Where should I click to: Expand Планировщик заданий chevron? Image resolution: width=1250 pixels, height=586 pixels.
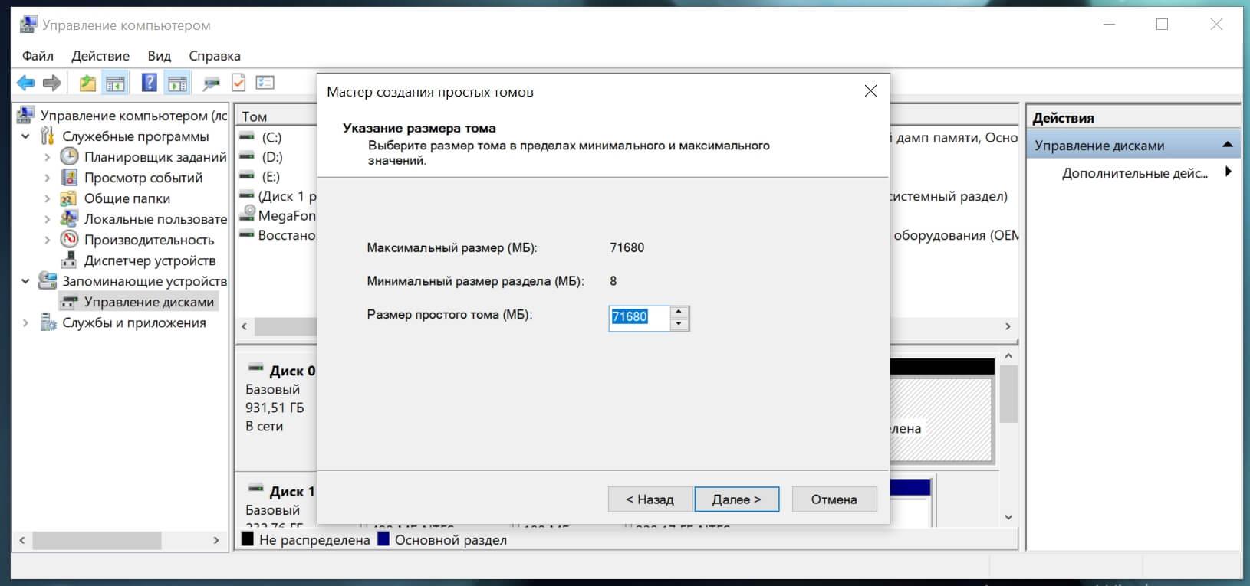point(48,157)
